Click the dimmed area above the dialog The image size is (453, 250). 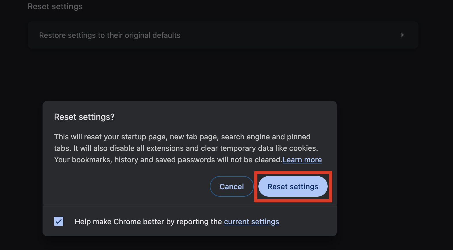pyautogui.click(x=190, y=75)
